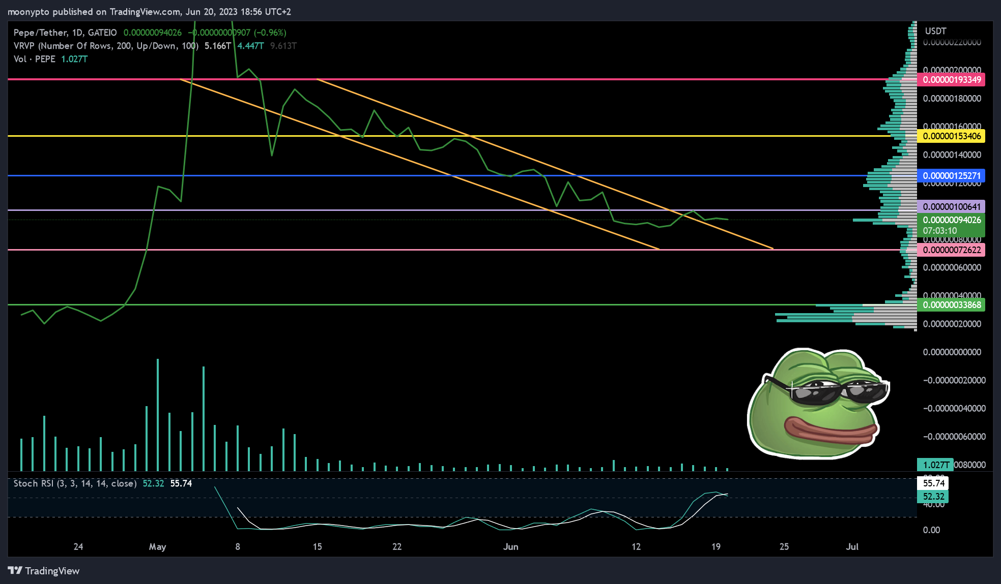Click the Jun label on time axis
Screen dimensions: 1001x584
click(511, 547)
